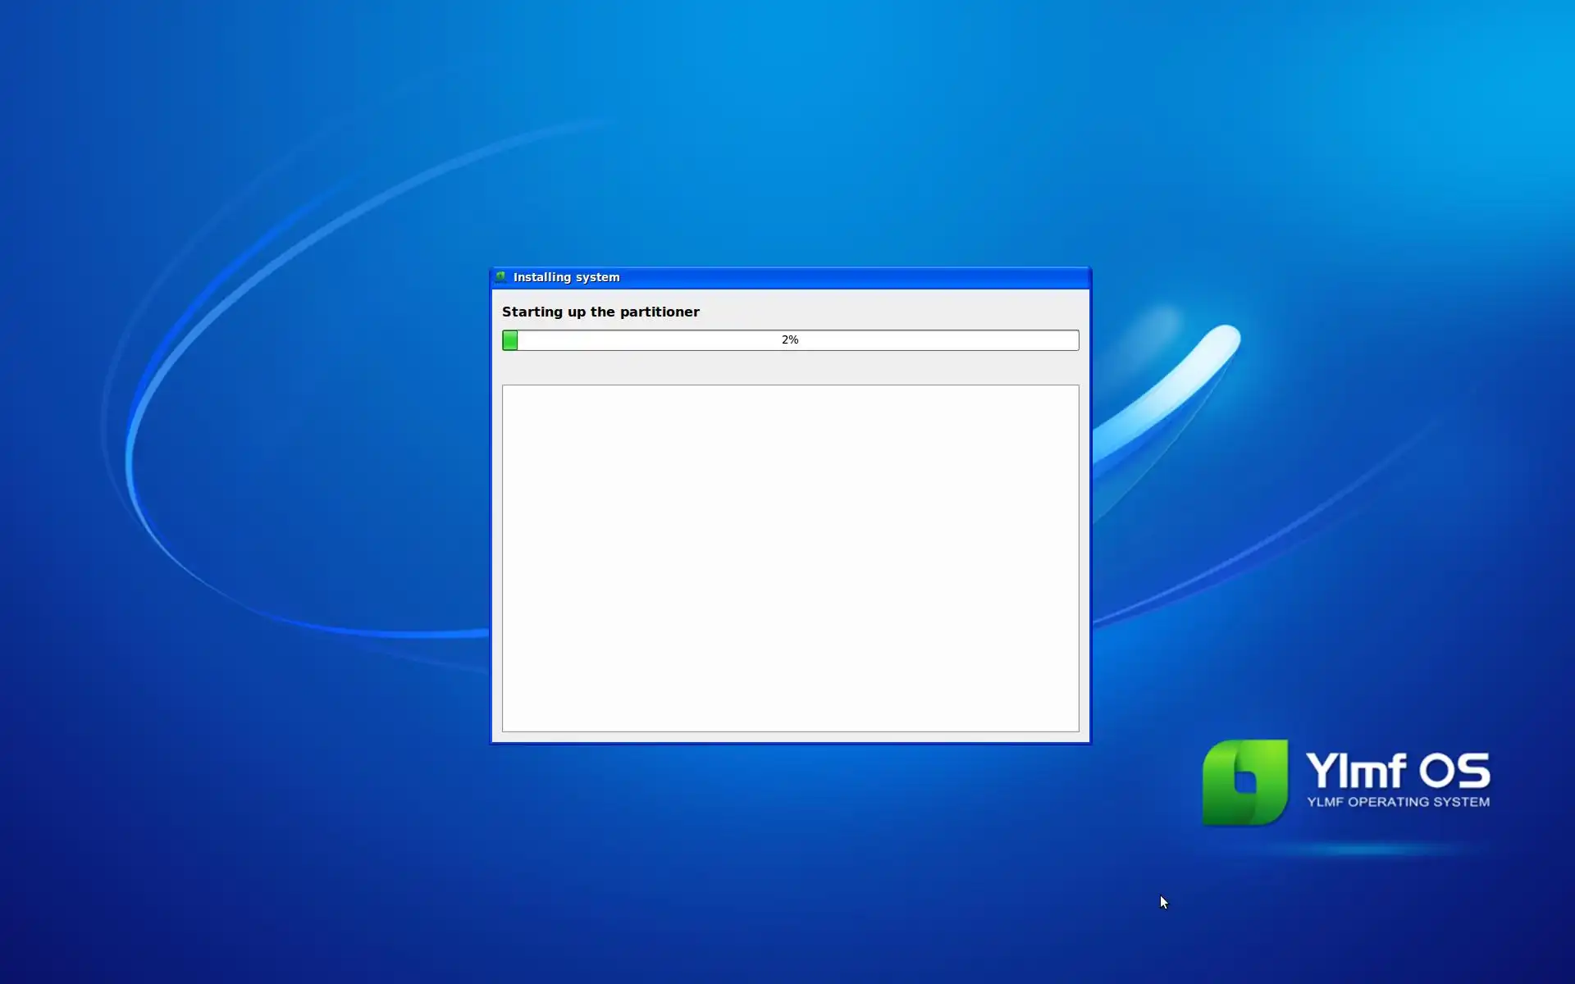1575x984 pixels.
Task: Click the word "Starting" in the status label
Action: tap(532, 312)
